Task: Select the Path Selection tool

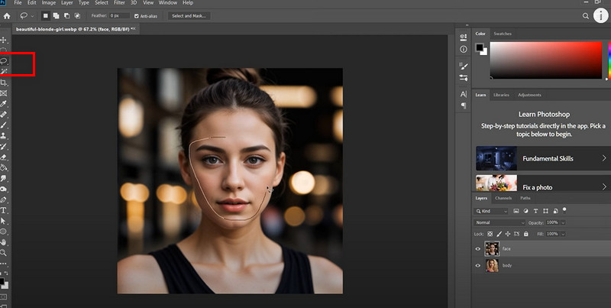Action: point(4,221)
